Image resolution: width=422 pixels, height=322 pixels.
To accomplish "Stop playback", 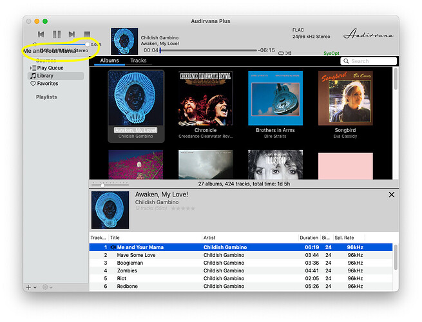I will [87, 34].
